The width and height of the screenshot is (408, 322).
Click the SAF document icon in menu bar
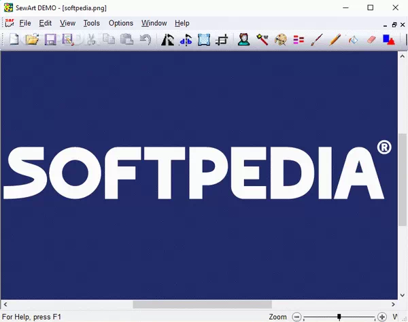[10, 23]
